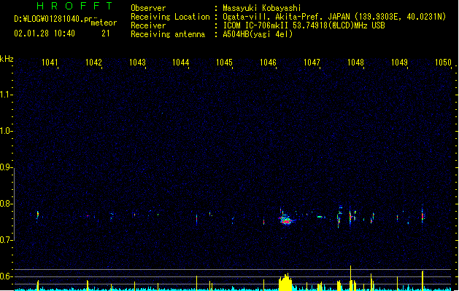The image size is (459, 291).
Task: Click the 0.6 kHz frequency label
Action: [x=6, y=276]
